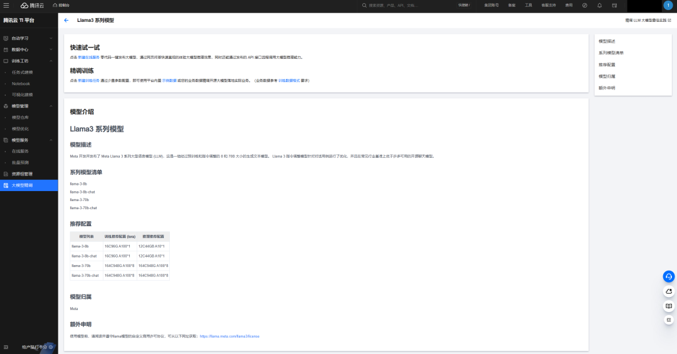Collapse the sidebar with the bottom-left icon
The width and height of the screenshot is (677, 354).
pos(6,347)
